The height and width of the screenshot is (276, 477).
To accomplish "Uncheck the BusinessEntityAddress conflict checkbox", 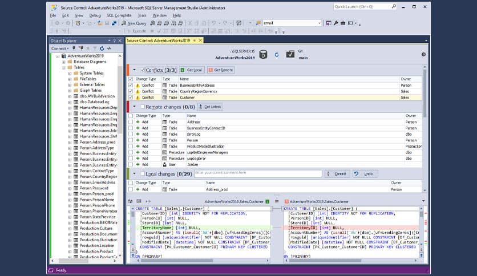I will [131, 86].
